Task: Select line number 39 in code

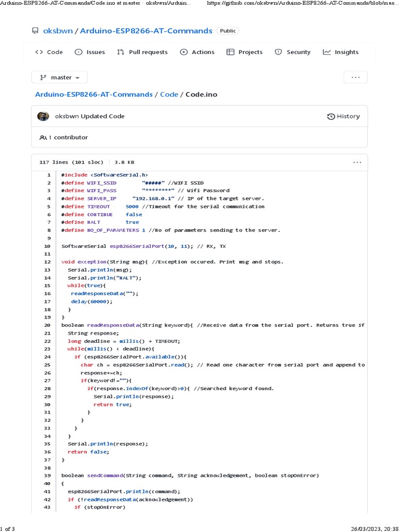Action: click(47, 475)
